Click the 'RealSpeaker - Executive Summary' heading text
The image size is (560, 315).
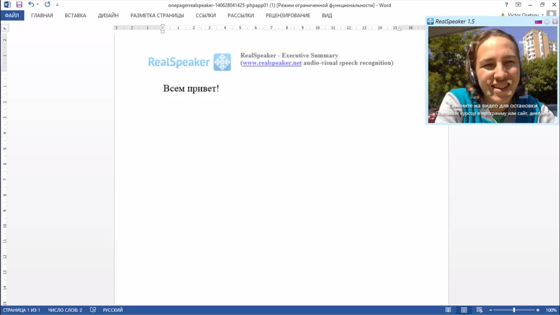coord(289,55)
